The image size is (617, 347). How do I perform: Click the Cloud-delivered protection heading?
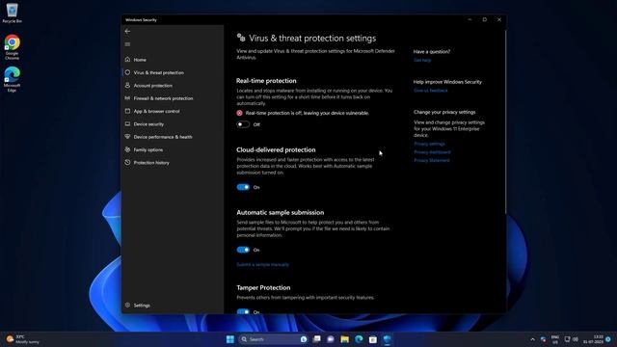coord(276,150)
